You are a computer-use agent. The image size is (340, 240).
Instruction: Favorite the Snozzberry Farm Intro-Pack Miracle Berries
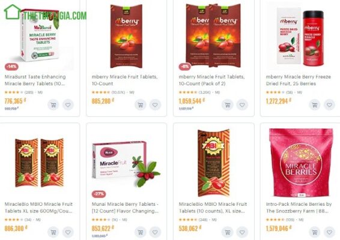point(329,232)
